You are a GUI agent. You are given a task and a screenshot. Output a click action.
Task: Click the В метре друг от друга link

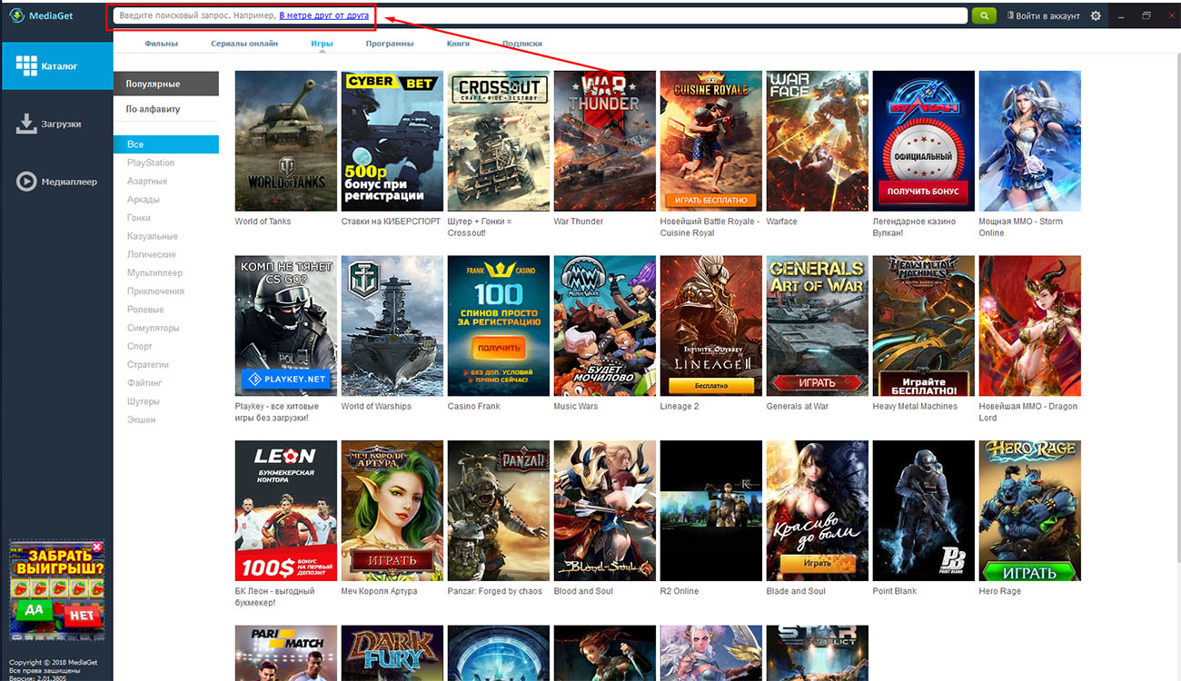[323, 16]
